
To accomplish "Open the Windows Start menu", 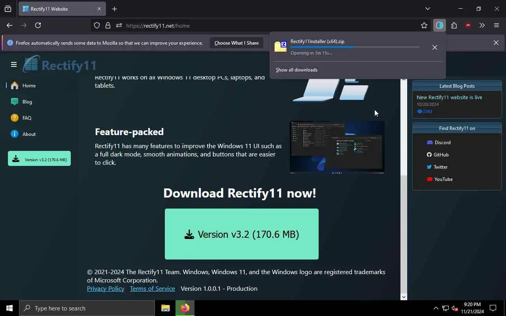I will (x=9, y=308).
